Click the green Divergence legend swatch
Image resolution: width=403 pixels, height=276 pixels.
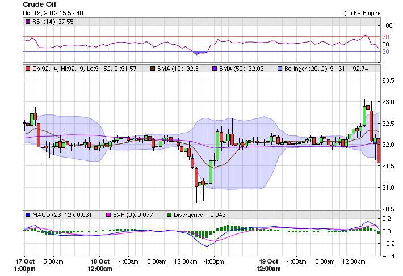(x=169, y=215)
